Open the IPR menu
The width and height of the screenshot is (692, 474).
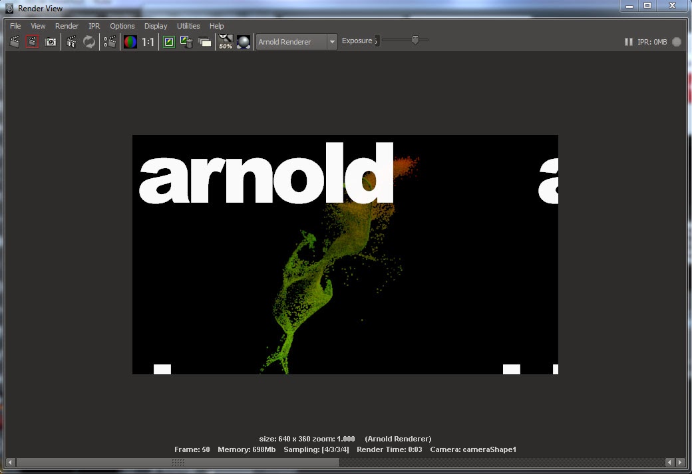point(94,26)
